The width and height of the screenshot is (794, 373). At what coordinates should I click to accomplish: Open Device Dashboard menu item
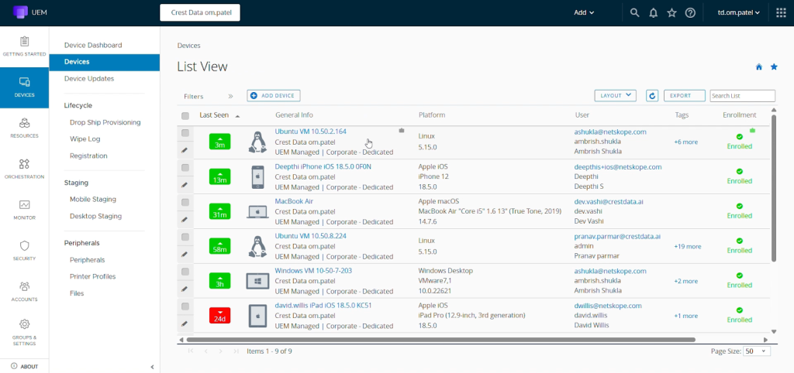[x=93, y=45]
